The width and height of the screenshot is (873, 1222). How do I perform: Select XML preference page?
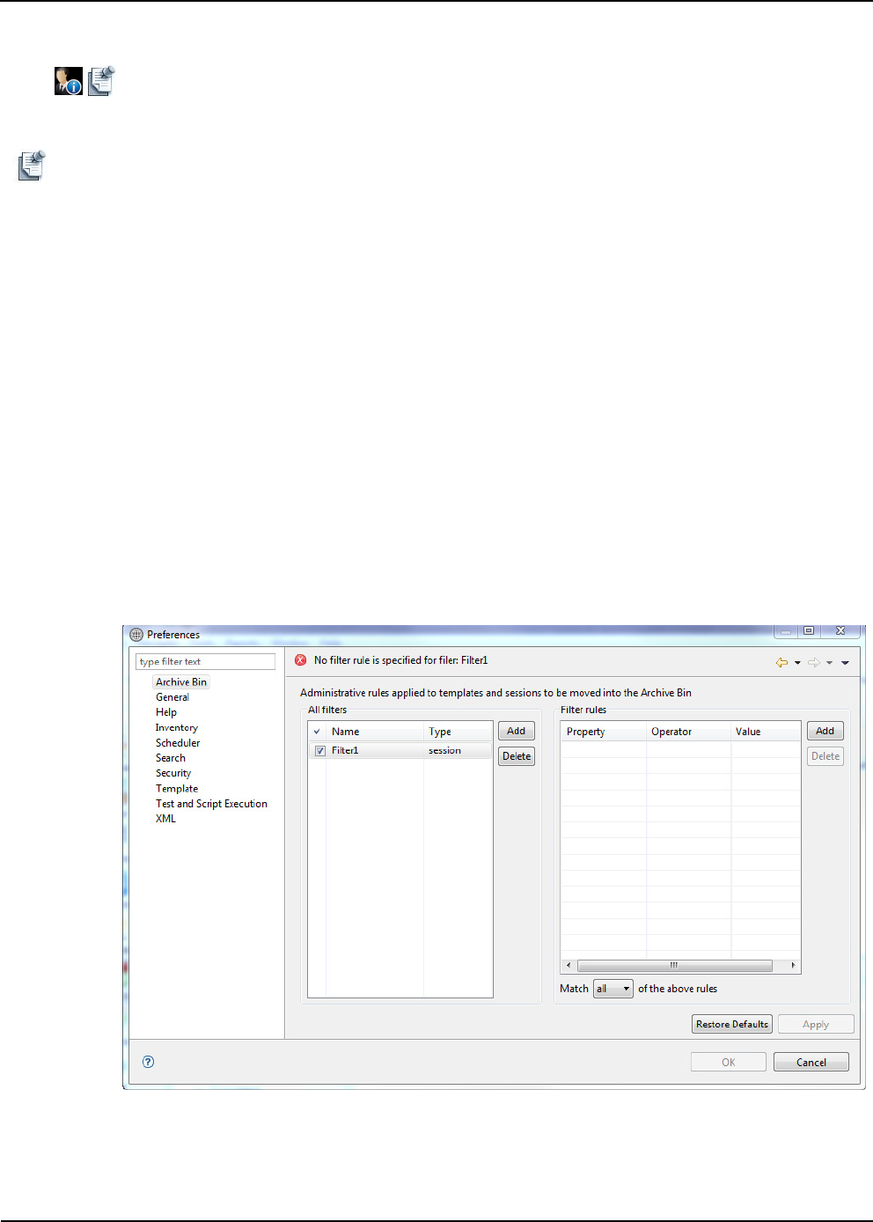click(x=165, y=819)
